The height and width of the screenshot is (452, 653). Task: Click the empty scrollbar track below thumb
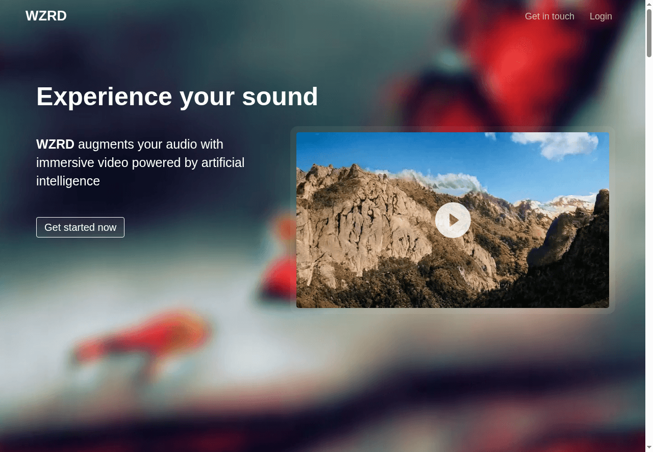(649, 255)
